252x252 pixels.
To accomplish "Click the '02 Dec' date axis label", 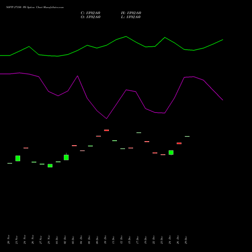I will [x=65, y=239].
